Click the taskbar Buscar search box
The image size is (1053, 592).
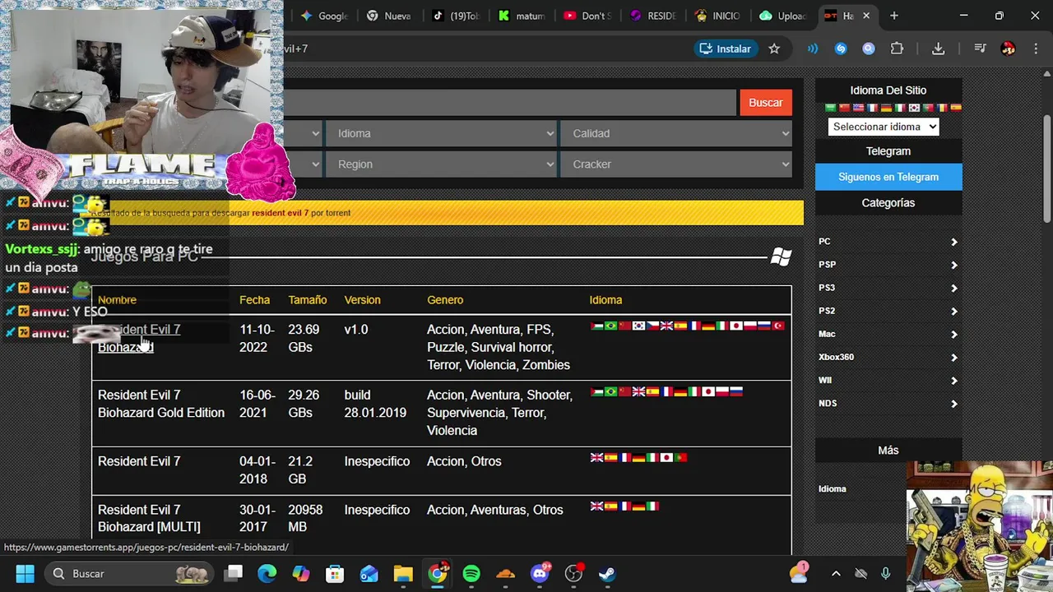[x=129, y=573]
